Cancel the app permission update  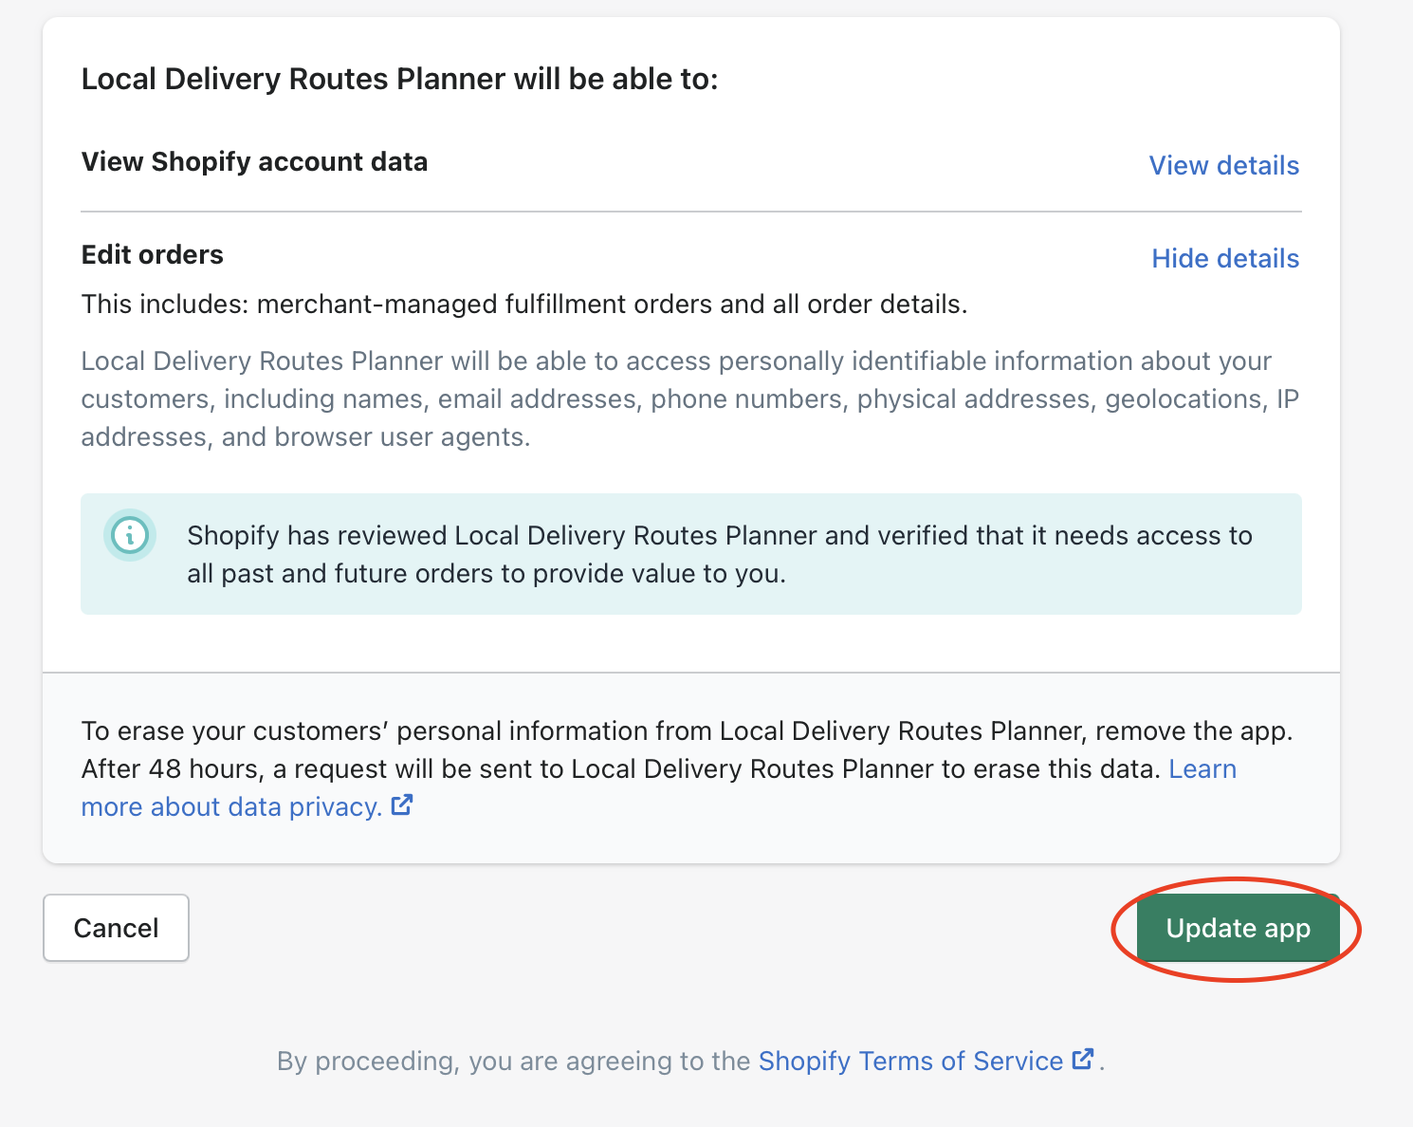[x=116, y=928]
